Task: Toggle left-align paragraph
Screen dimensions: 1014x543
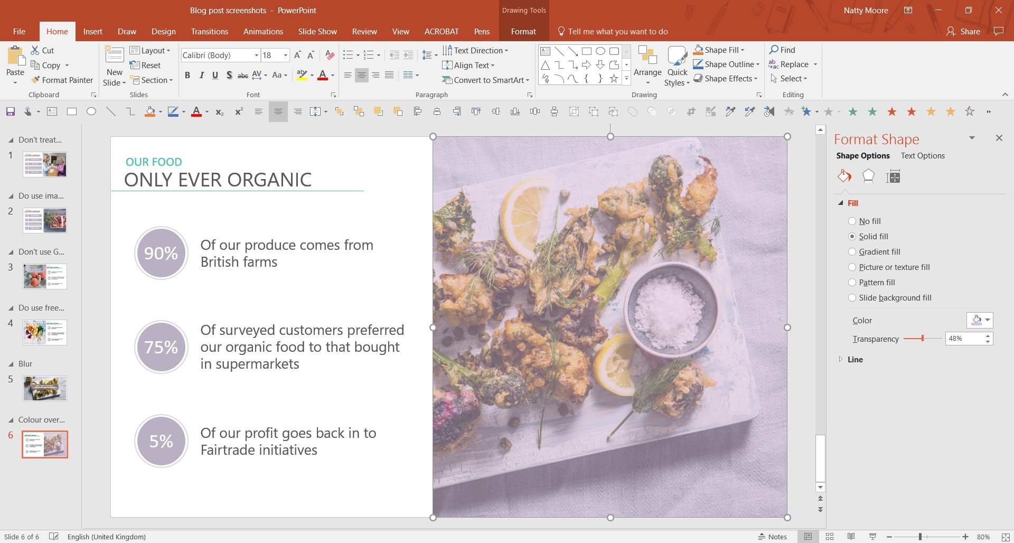Action: click(348, 76)
